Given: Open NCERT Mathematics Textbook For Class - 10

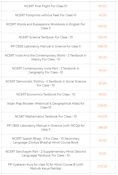Looking at the screenshot, I should coord(46,117).
